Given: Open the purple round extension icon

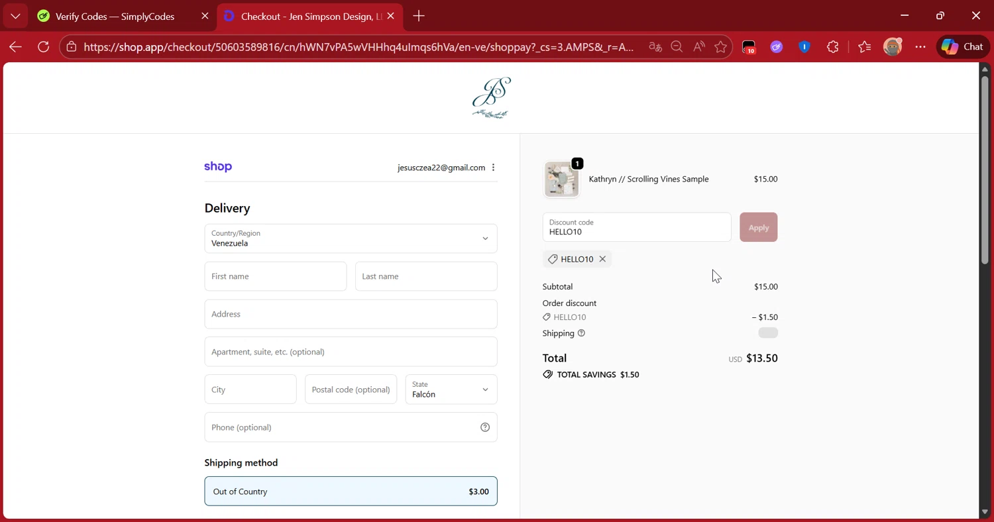Looking at the screenshot, I should (x=777, y=47).
